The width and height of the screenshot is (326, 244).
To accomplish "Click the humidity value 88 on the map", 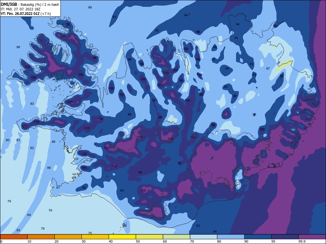I will pyautogui.click(x=90, y=7).
